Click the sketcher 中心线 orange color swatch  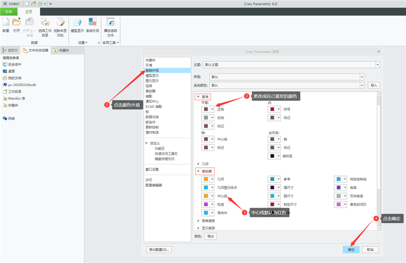pyautogui.click(x=206, y=196)
